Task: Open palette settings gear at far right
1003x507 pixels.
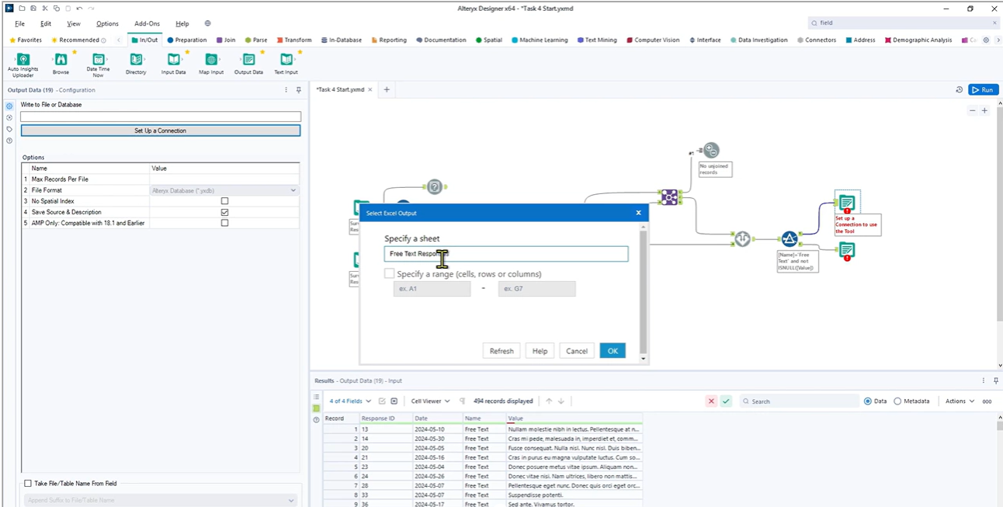Action: pos(986,40)
